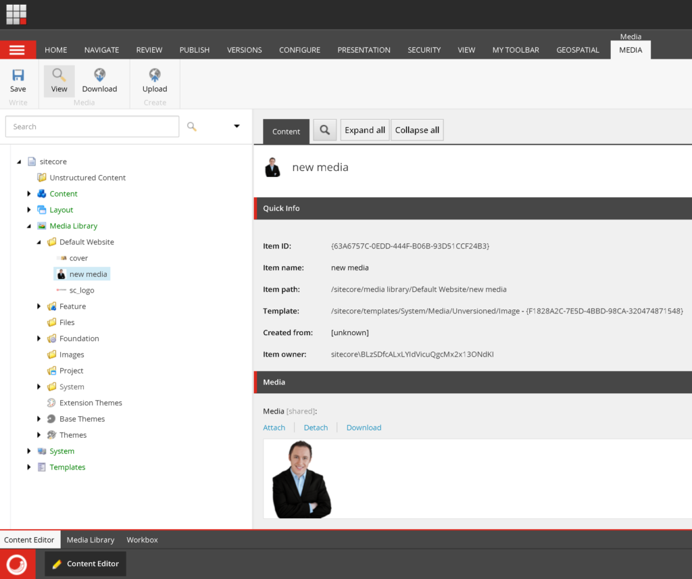This screenshot has width=692, height=579.
Task: Expand the System node in the content tree
Action: coord(29,451)
